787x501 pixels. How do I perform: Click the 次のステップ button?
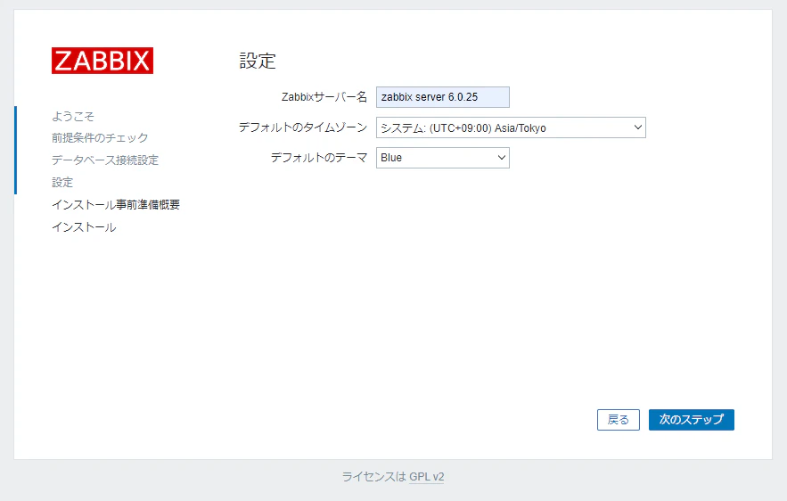[x=691, y=420]
